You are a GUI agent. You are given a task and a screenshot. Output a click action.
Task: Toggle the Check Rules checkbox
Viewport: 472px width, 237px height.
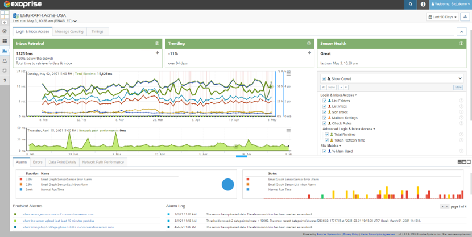point(324,123)
